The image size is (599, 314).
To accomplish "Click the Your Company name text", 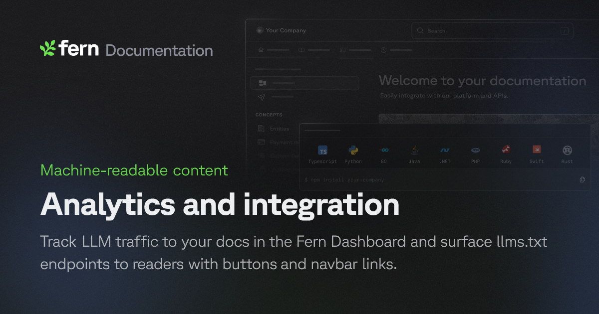I will point(286,30).
